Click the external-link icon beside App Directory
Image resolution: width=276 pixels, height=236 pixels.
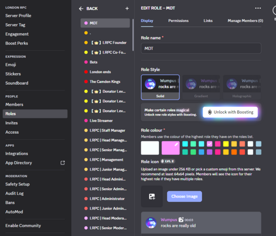62,163
